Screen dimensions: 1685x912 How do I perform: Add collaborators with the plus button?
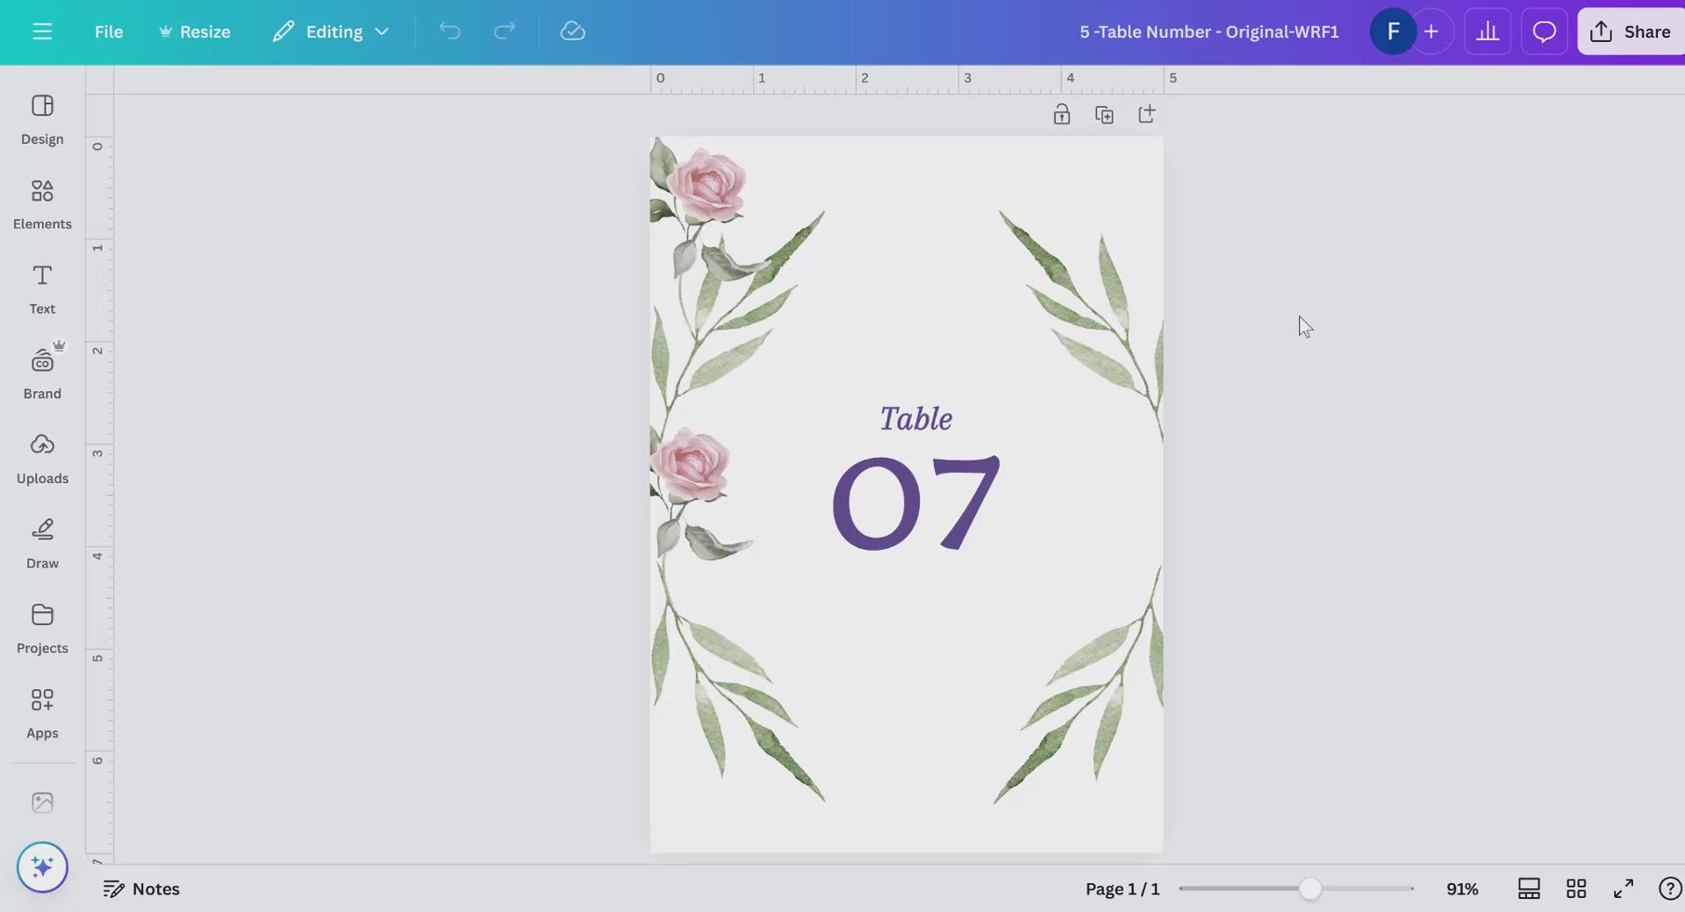[x=1431, y=32]
